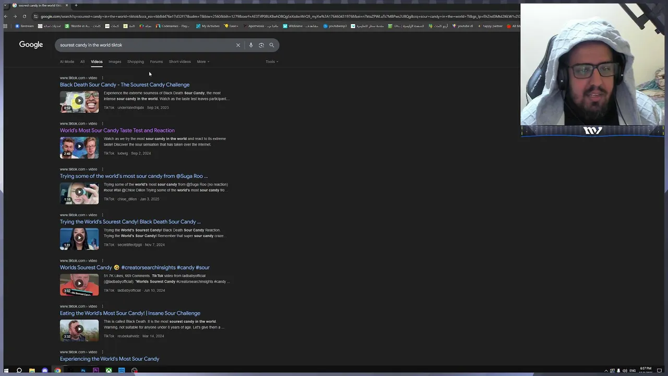The width and height of the screenshot is (668, 376).
Task: Open 'Trying some of the world's most sour candy from @Suga Roo' link
Action: (x=134, y=176)
